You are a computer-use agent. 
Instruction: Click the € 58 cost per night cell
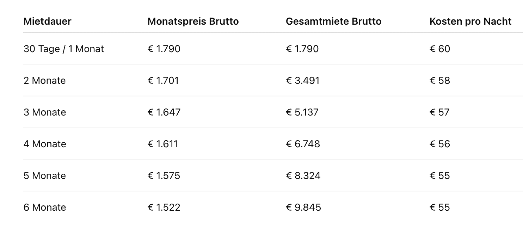[x=440, y=81]
